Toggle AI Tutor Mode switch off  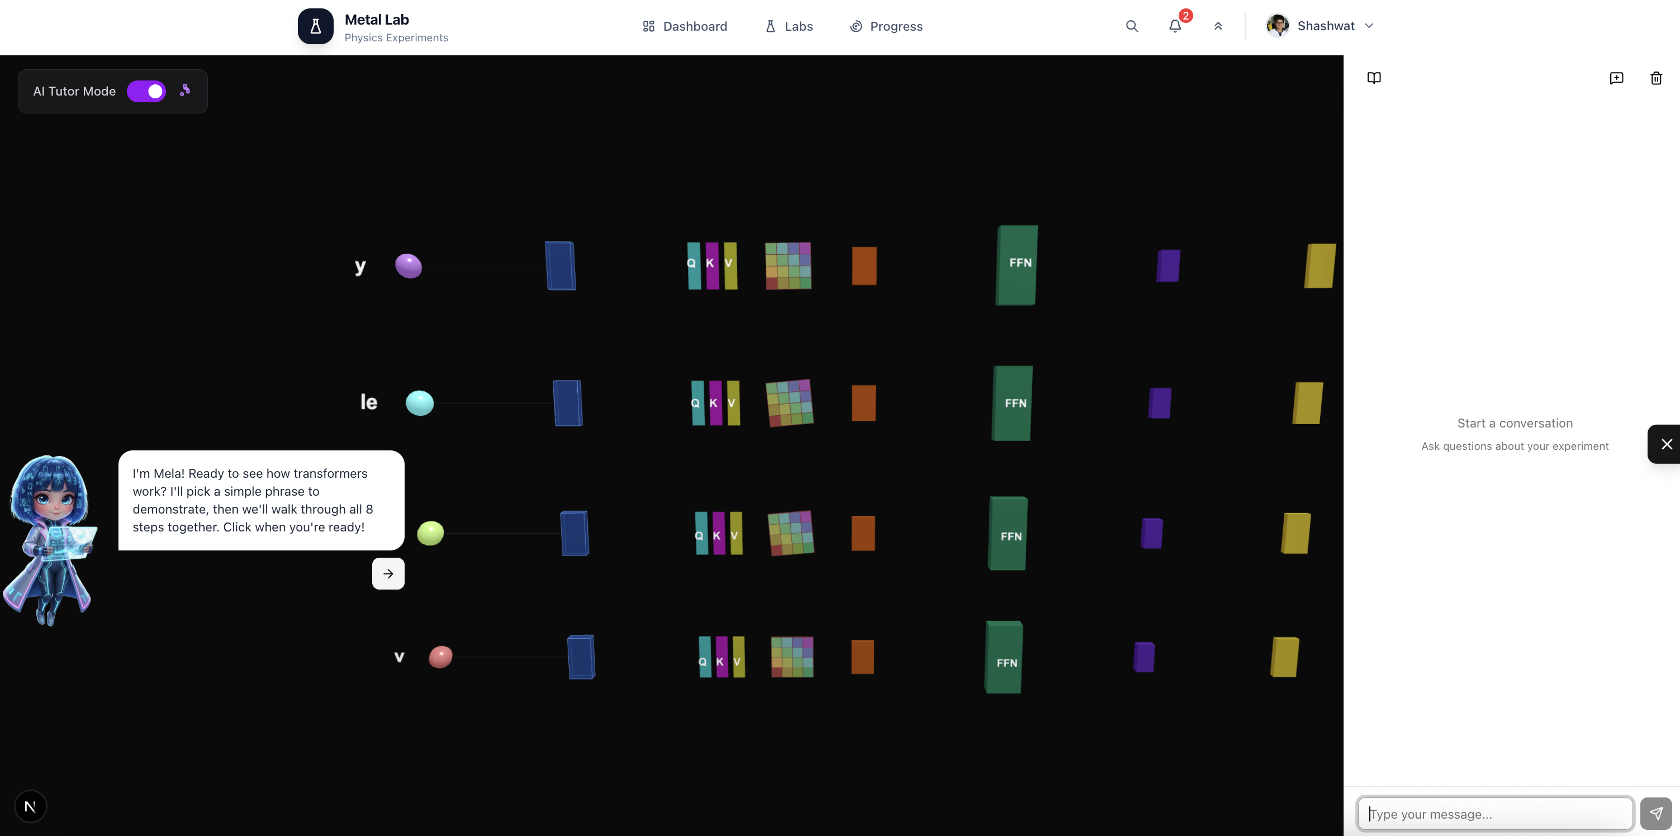pyautogui.click(x=146, y=91)
